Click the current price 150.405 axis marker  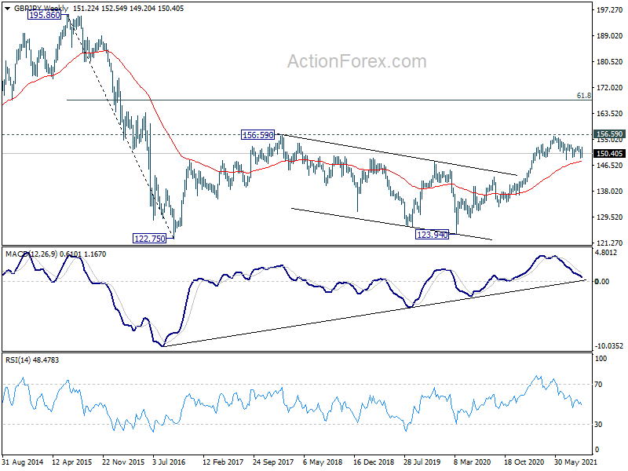coord(609,153)
